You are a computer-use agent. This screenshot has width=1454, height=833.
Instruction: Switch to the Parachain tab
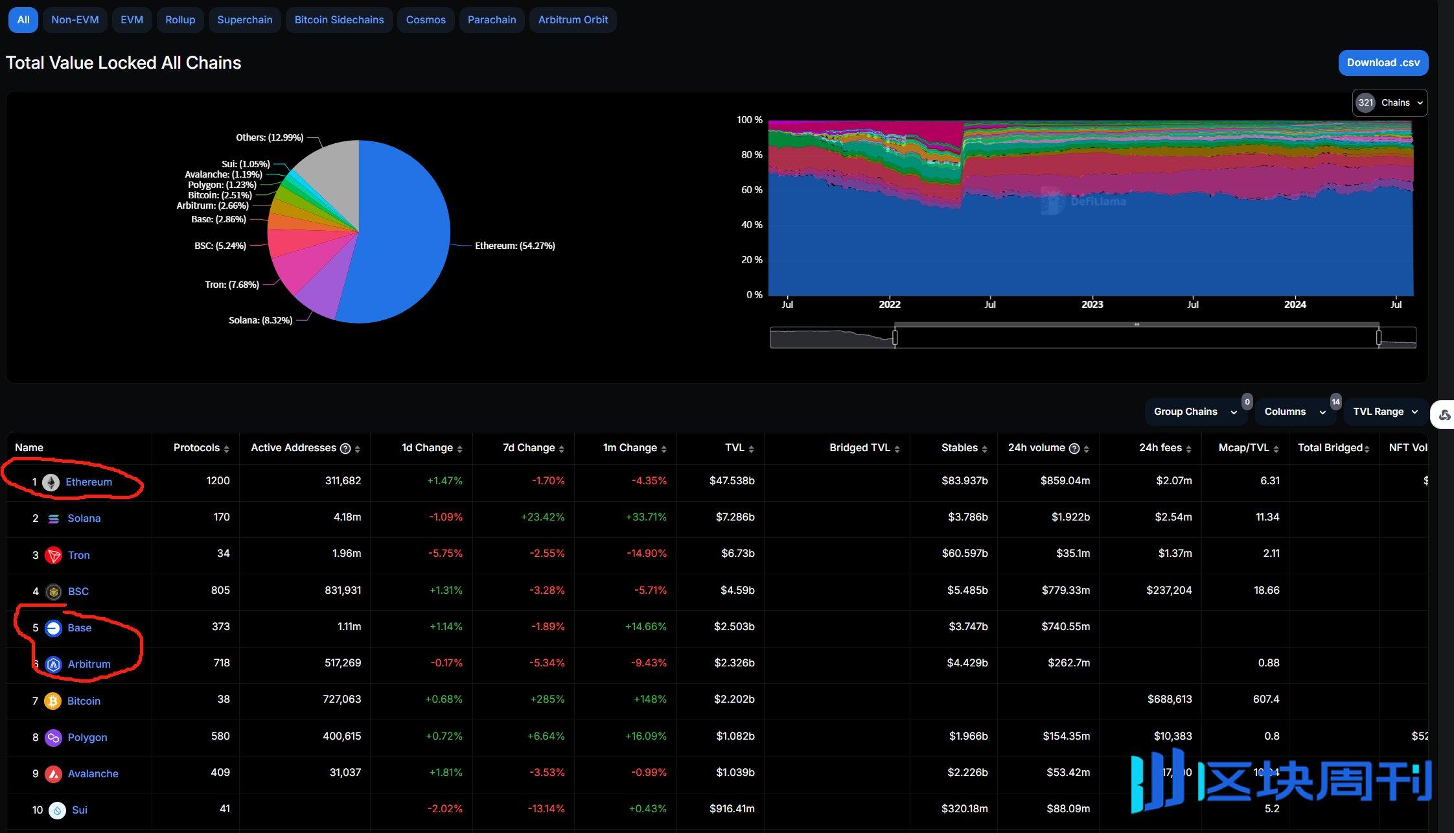[x=492, y=20]
